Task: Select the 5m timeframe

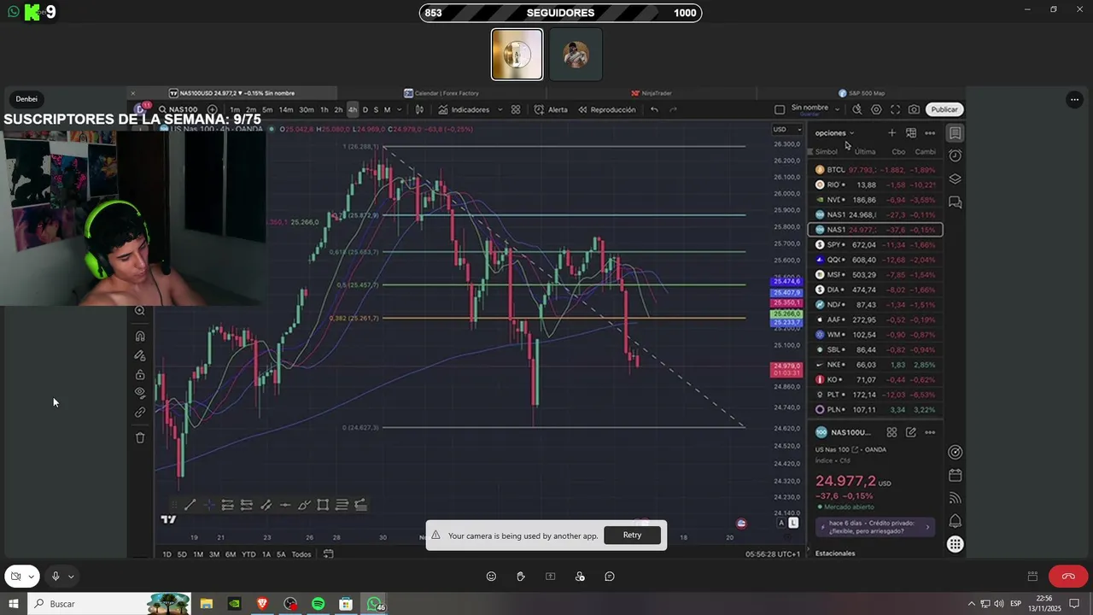Action: (x=267, y=109)
